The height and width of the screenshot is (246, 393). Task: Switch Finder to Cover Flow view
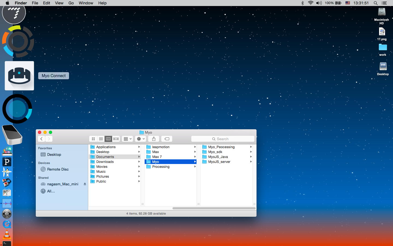pos(116,139)
